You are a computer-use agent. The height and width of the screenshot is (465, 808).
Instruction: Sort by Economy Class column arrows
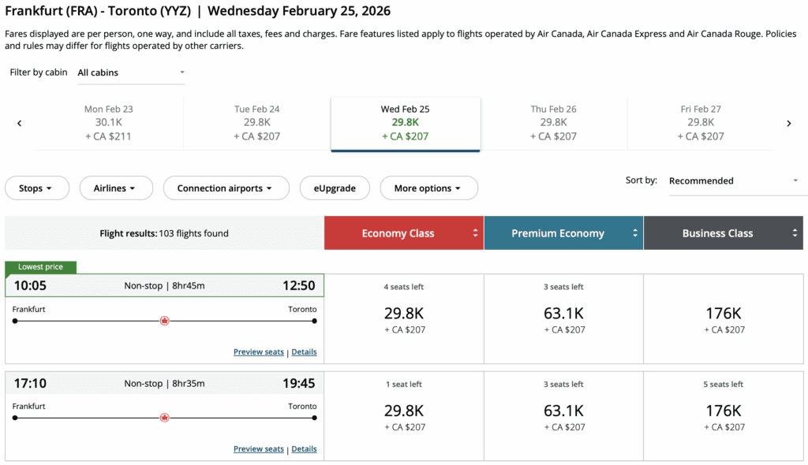click(x=475, y=233)
